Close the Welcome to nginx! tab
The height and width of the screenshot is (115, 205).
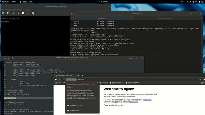[x=78, y=76]
